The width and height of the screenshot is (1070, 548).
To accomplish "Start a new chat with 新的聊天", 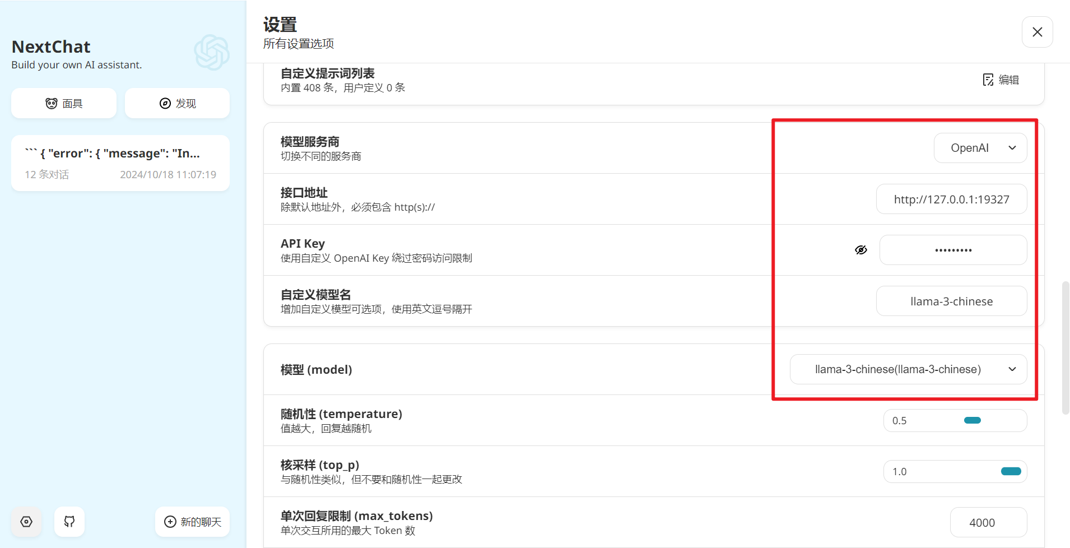I will pos(192,522).
